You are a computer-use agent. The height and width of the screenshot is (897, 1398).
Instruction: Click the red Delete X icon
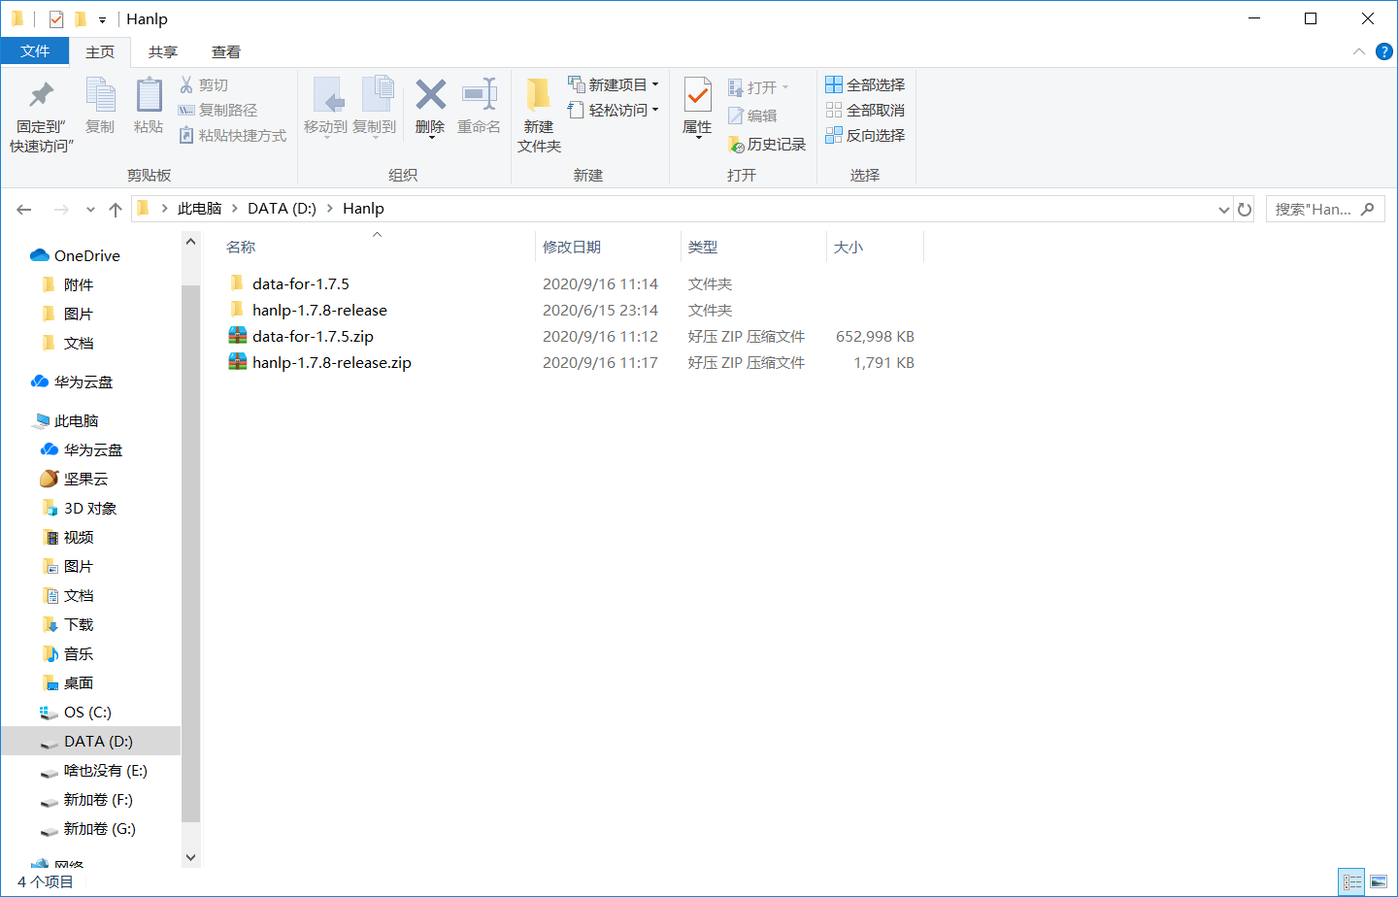coord(430,94)
